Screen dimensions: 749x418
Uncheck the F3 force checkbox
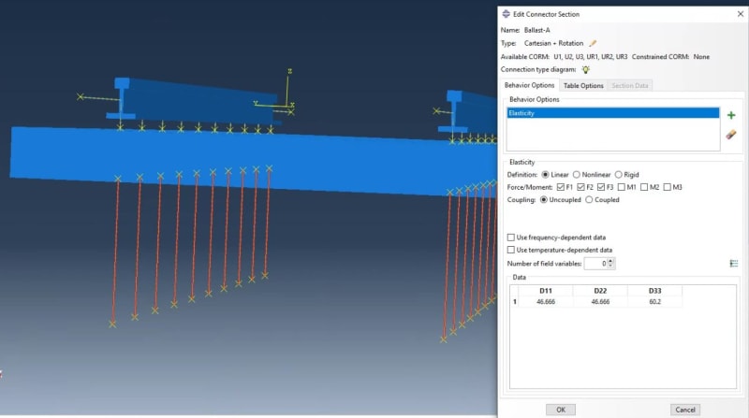point(601,187)
